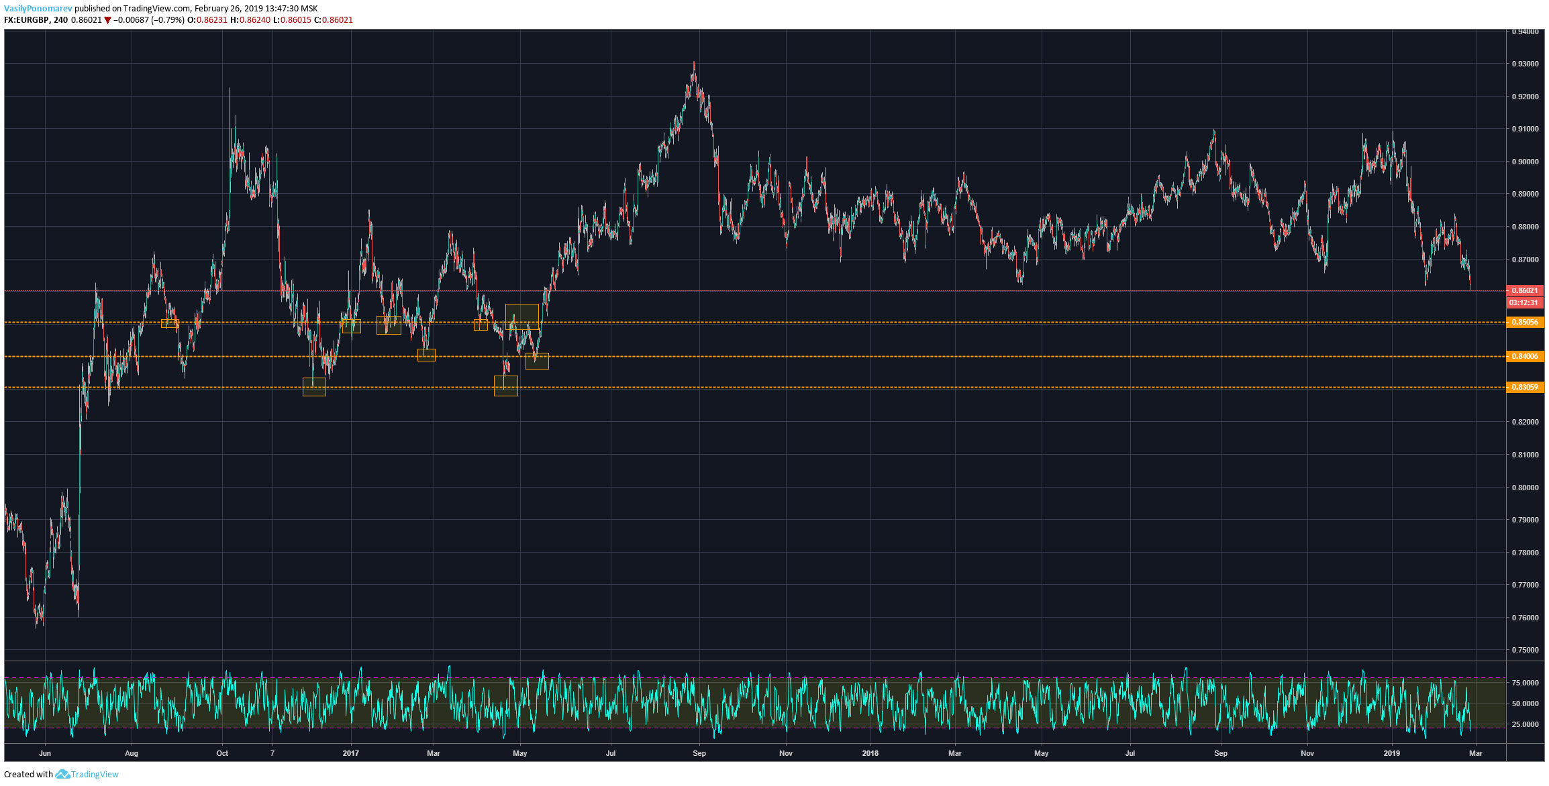The image size is (1549, 786).
Task: Click the current price label 0.86021
Action: click(x=1525, y=290)
